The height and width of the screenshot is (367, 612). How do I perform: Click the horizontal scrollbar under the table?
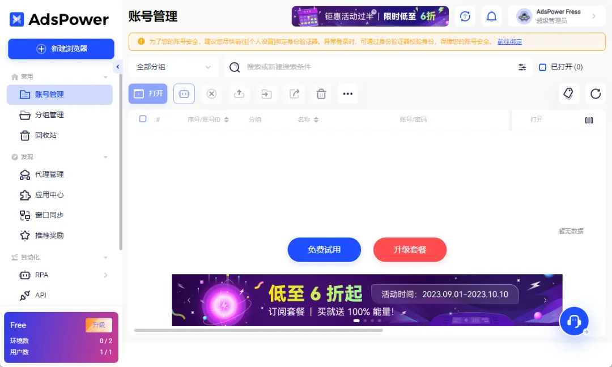(x=258, y=330)
